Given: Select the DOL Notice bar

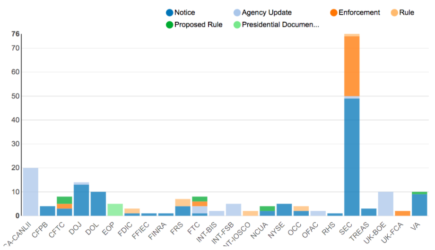Looking at the screenshot, I should (x=98, y=204).
